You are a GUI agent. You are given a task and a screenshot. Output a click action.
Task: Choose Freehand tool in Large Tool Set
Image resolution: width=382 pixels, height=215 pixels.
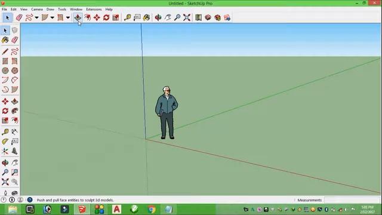pyautogui.click(x=14, y=51)
